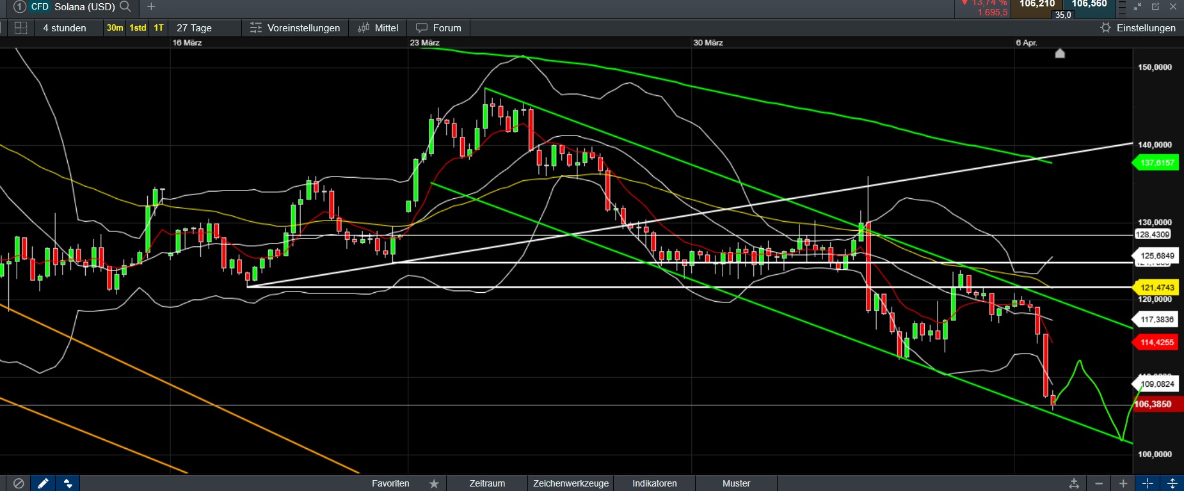Screen dimensions: 1184x491
Task: Open the Favoriten menu
Action: coord(390,483)
